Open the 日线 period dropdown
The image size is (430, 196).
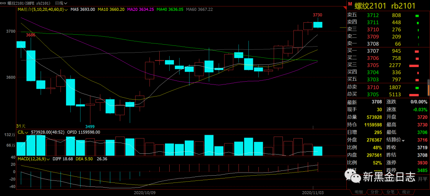tap(61, 3)
